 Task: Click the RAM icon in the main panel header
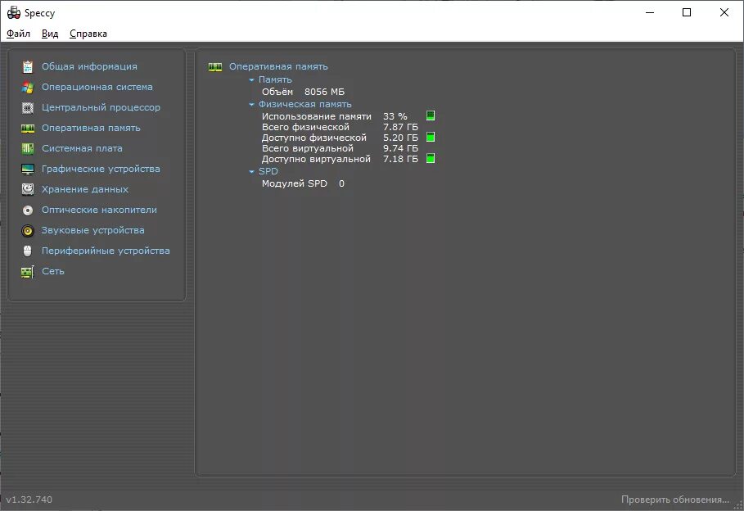215,67
